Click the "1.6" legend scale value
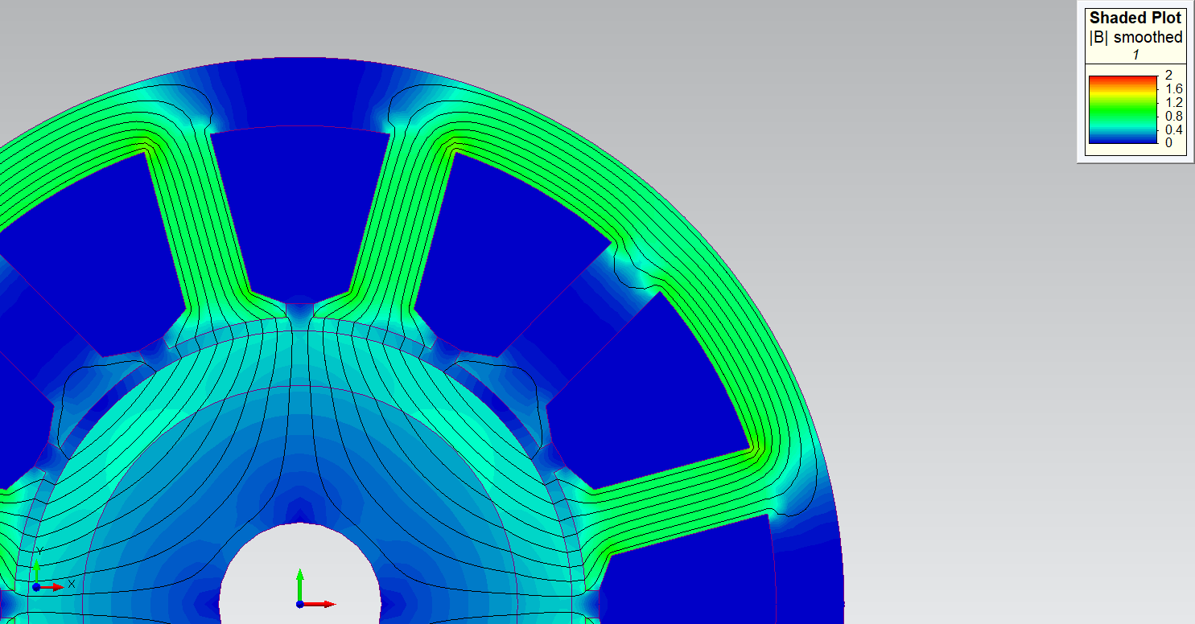This screenshot has width=1195, height=624. pyautogui.click(x=1173, y=88)
